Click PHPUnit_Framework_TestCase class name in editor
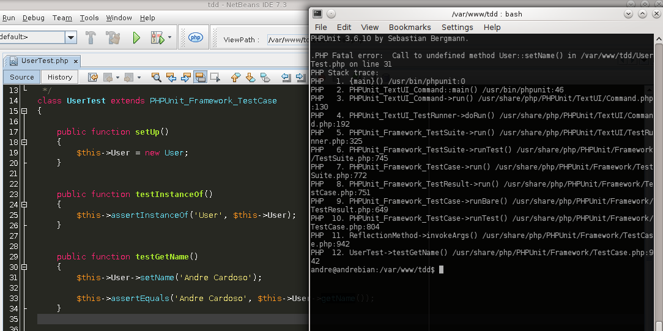This screenshot has width=663, height=331. pyautogui.click(x=213, y=101)
